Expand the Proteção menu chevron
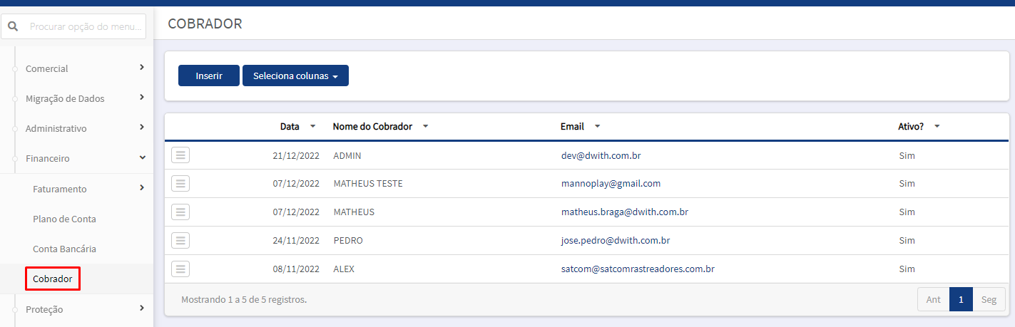 [142, 308]
